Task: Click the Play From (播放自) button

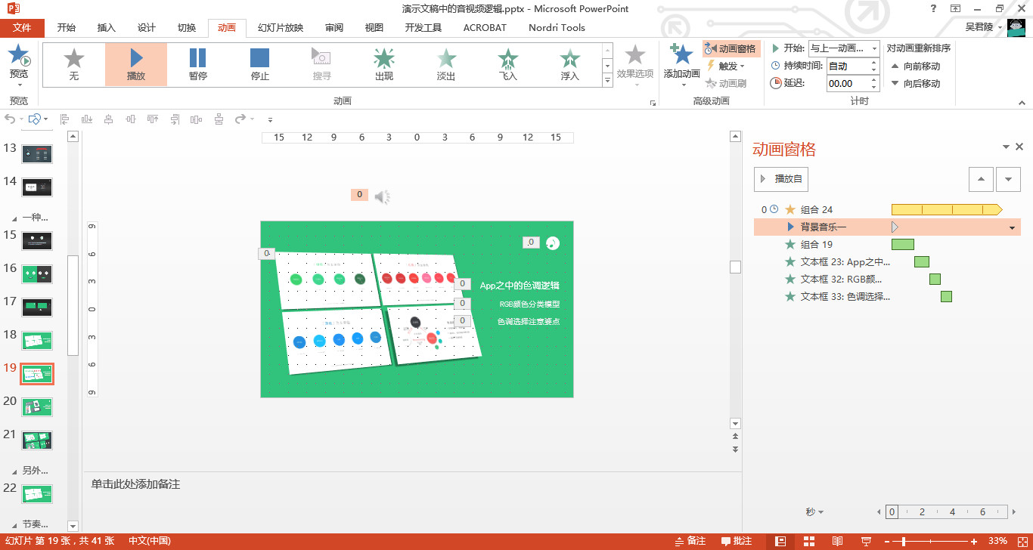Action: point(781,179)
